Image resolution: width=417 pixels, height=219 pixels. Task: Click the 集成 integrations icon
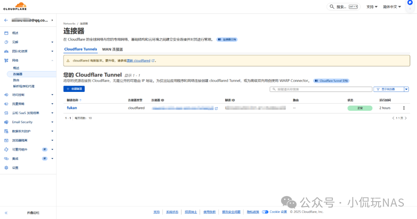[x=7, y=159]
